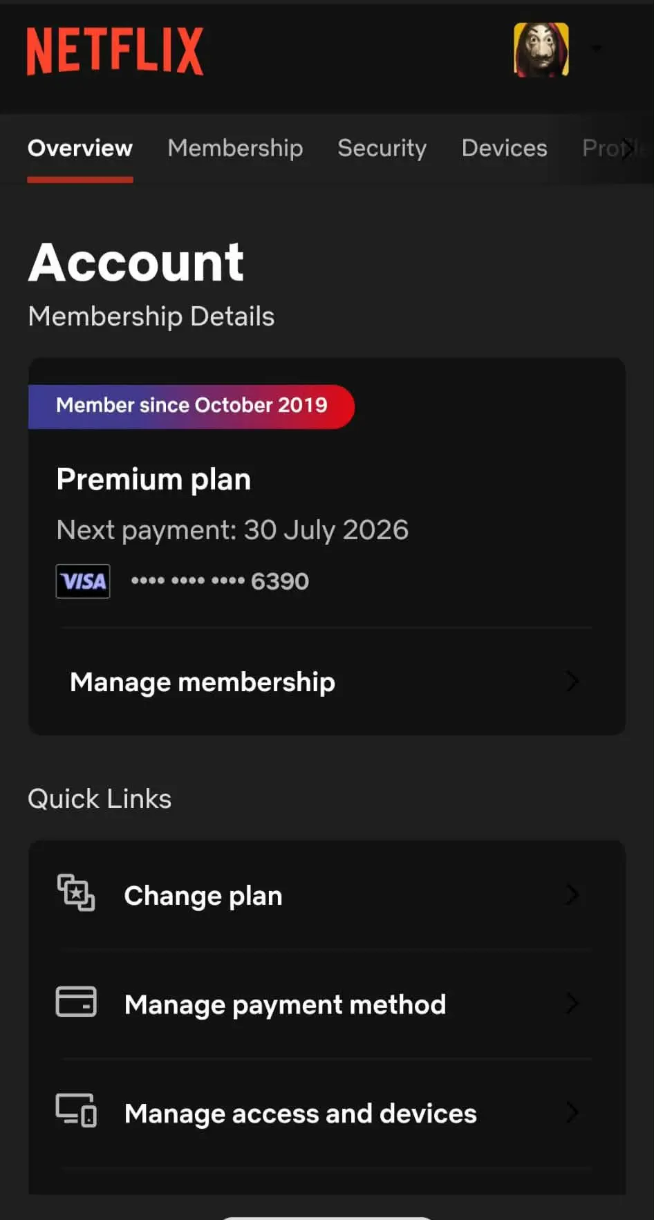Switch to the Security tab
Viewport: 654px width, 1220px height.
coord(382,149)
